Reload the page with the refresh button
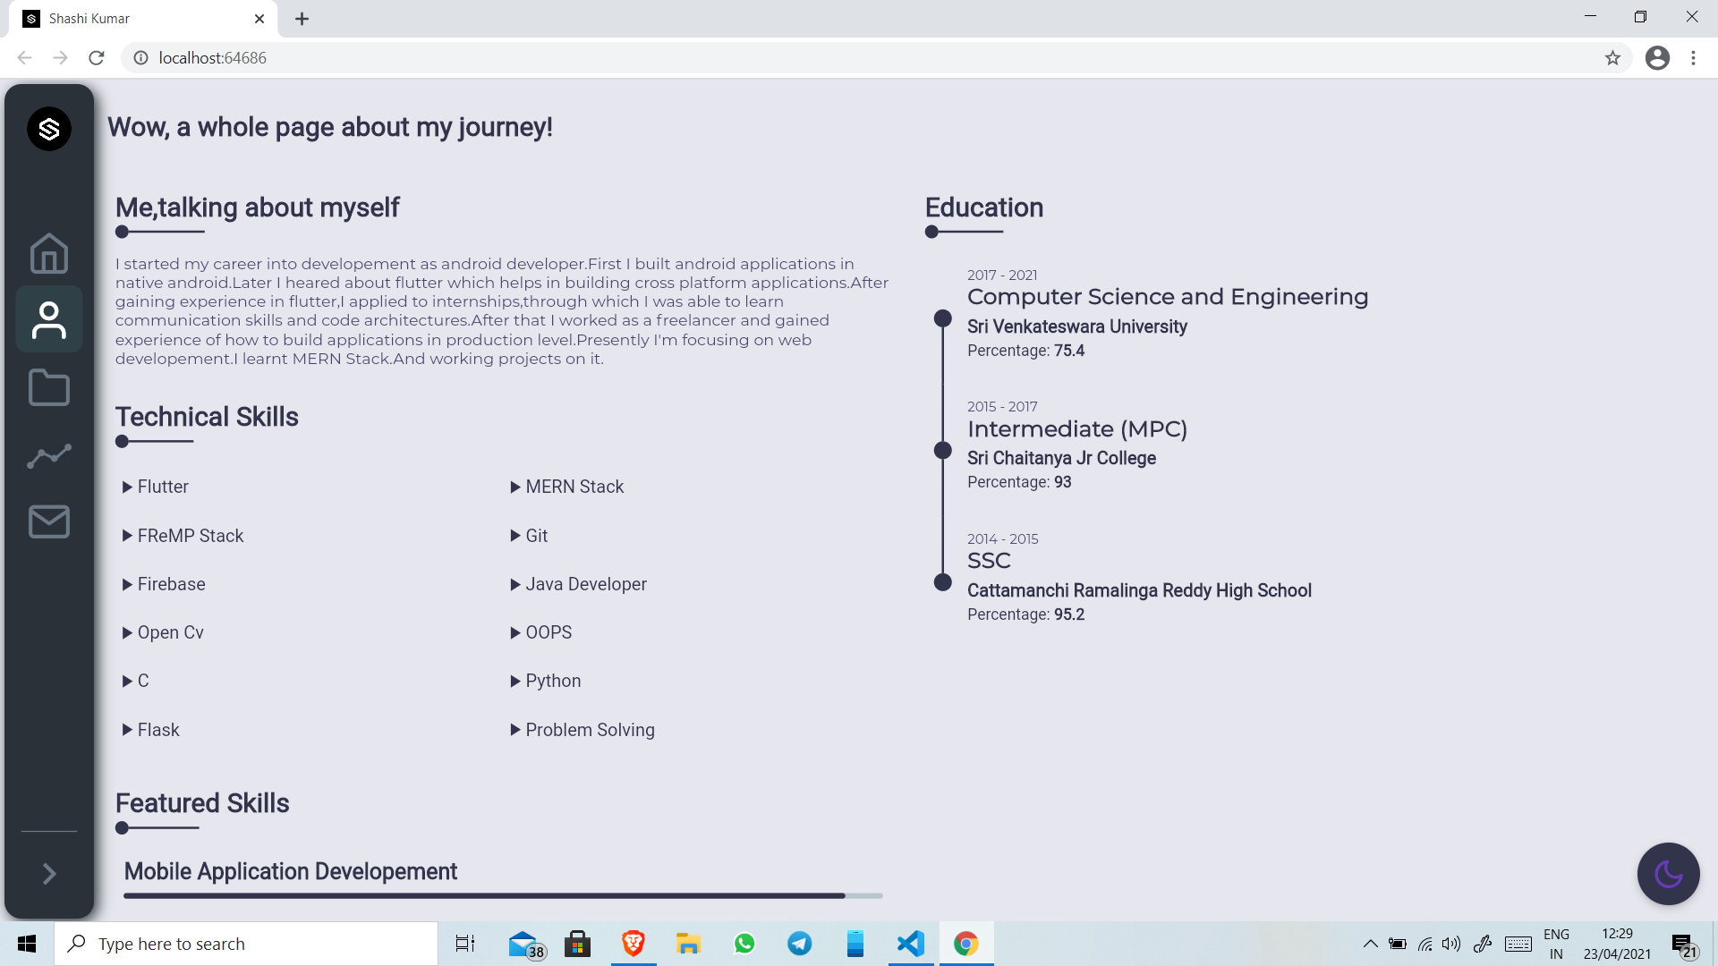Screen dimensions: 1718x966 (97, 58)
